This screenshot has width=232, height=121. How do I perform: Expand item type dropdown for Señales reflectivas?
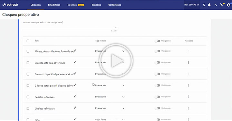click(123, 97)
